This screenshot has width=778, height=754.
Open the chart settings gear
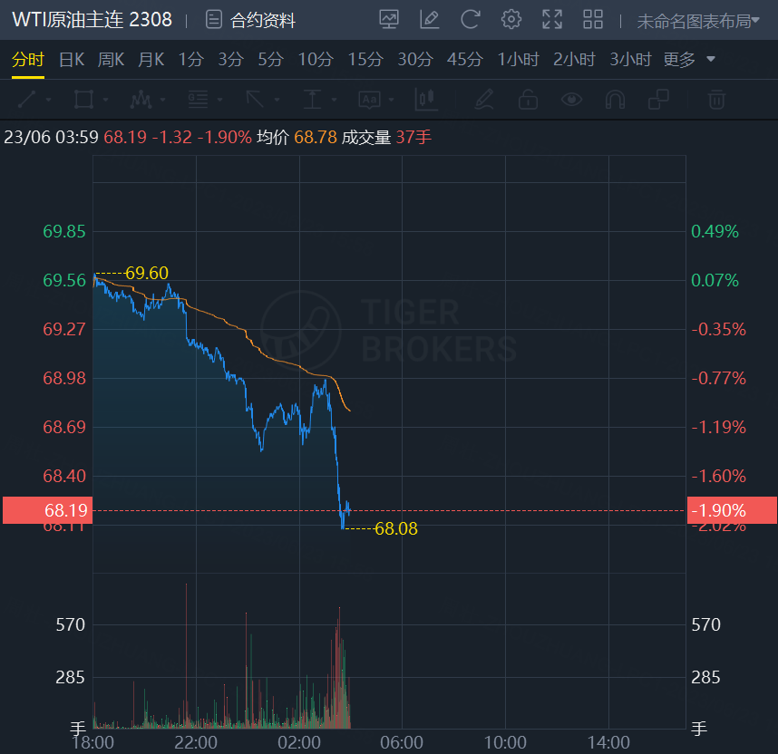pyautogui.click(x=511, y=19)
